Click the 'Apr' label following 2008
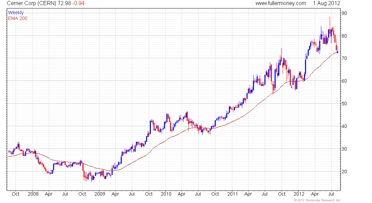Screen dimensions: 372x203 pos(49,194)
